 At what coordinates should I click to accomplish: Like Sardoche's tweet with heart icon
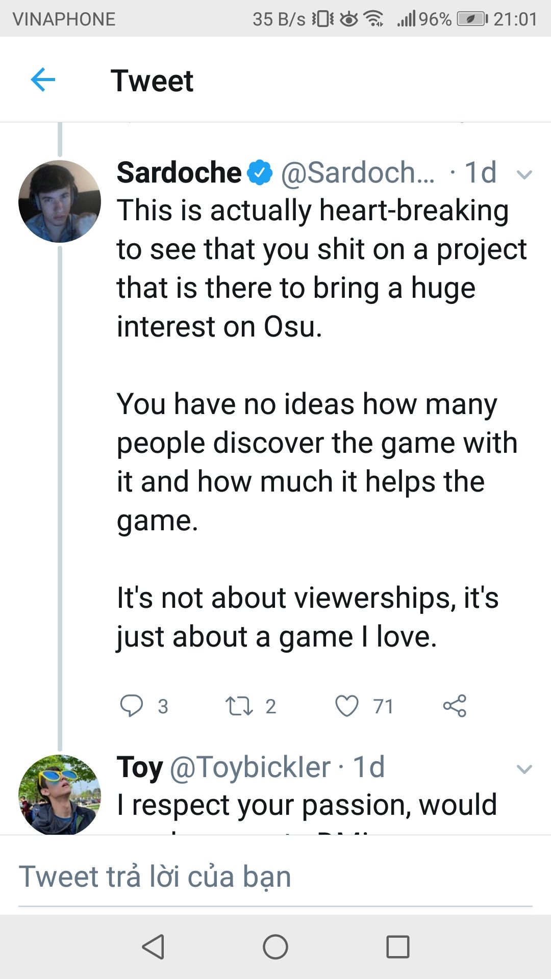[x=347, y=706]
